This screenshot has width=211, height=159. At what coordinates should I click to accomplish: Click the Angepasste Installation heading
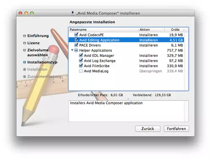[x=92, y=22]
